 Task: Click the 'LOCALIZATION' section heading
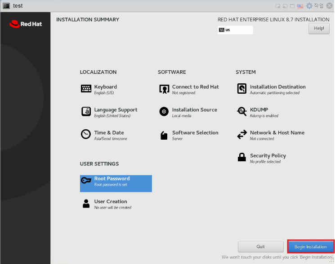click(x=98, y=72)
